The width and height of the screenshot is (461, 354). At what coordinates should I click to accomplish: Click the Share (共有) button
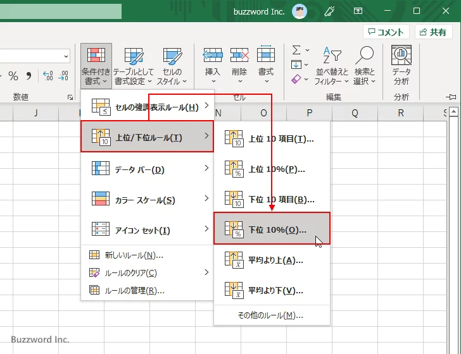[x=433, y=32]
